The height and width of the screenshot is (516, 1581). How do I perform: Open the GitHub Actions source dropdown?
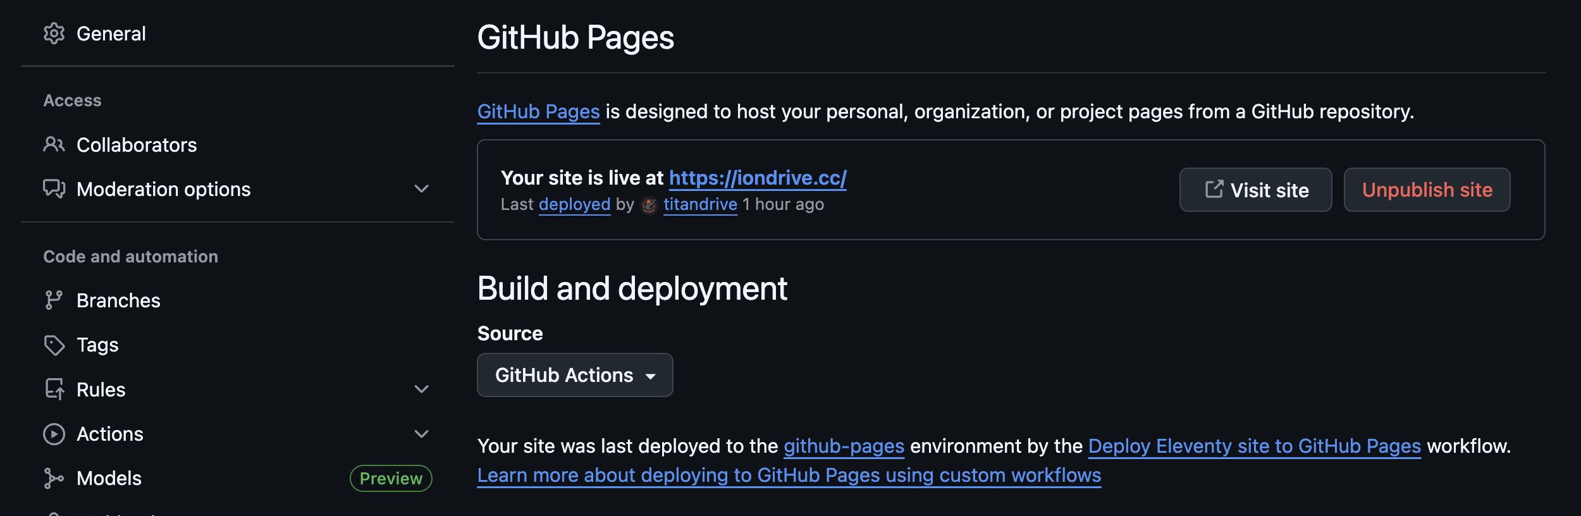click(574, 375)
